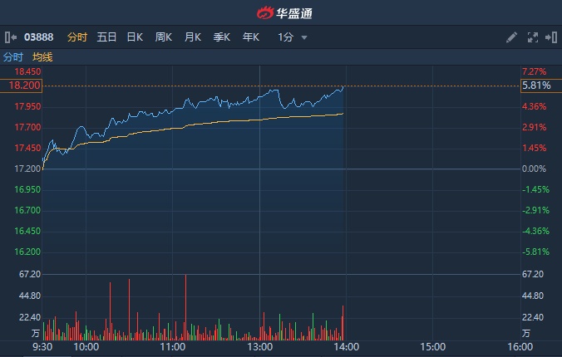Screen dimensions: 562x357
Task: Open the 季K chart view
Action: pyautogui.click(x=221, y=37)
